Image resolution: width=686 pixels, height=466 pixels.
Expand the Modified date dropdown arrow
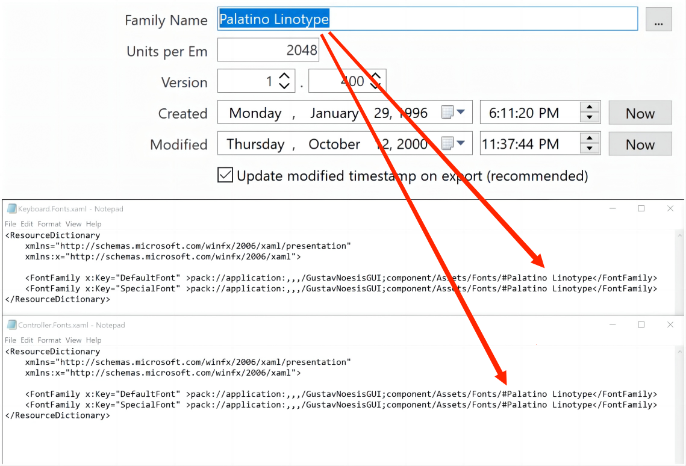(461, 143)
